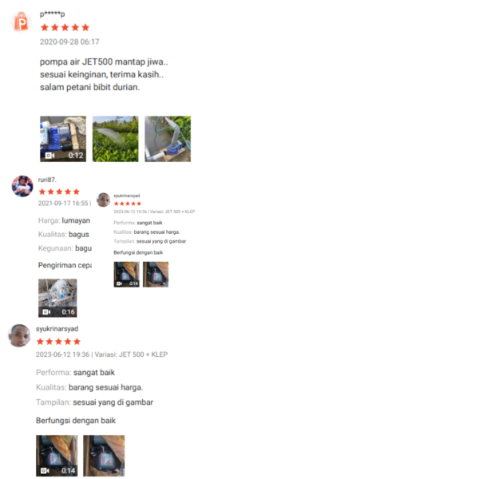Click the large syukrinarsyad username

(57, 329)
